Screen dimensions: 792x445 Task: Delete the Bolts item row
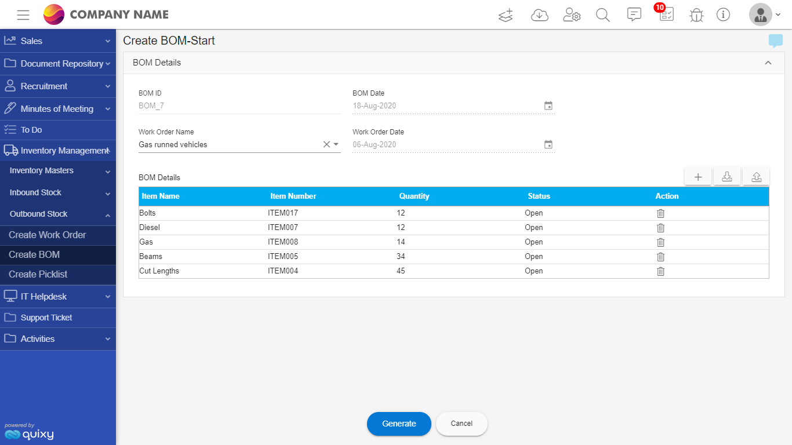[660, 213]
